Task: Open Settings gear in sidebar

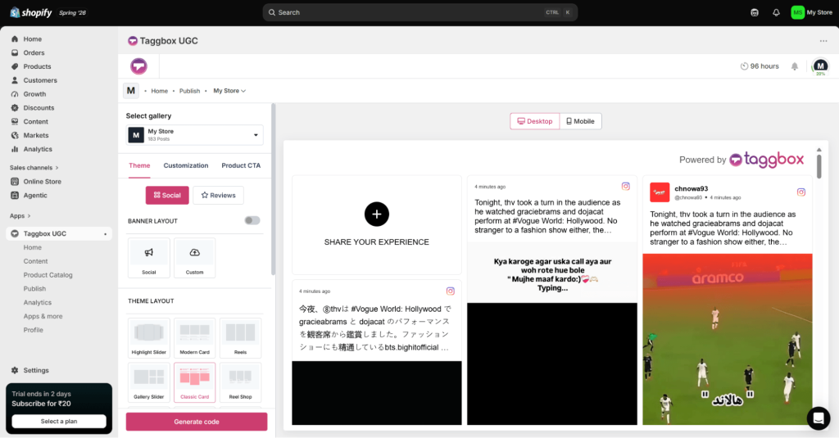Action: (x=15, y=370)
